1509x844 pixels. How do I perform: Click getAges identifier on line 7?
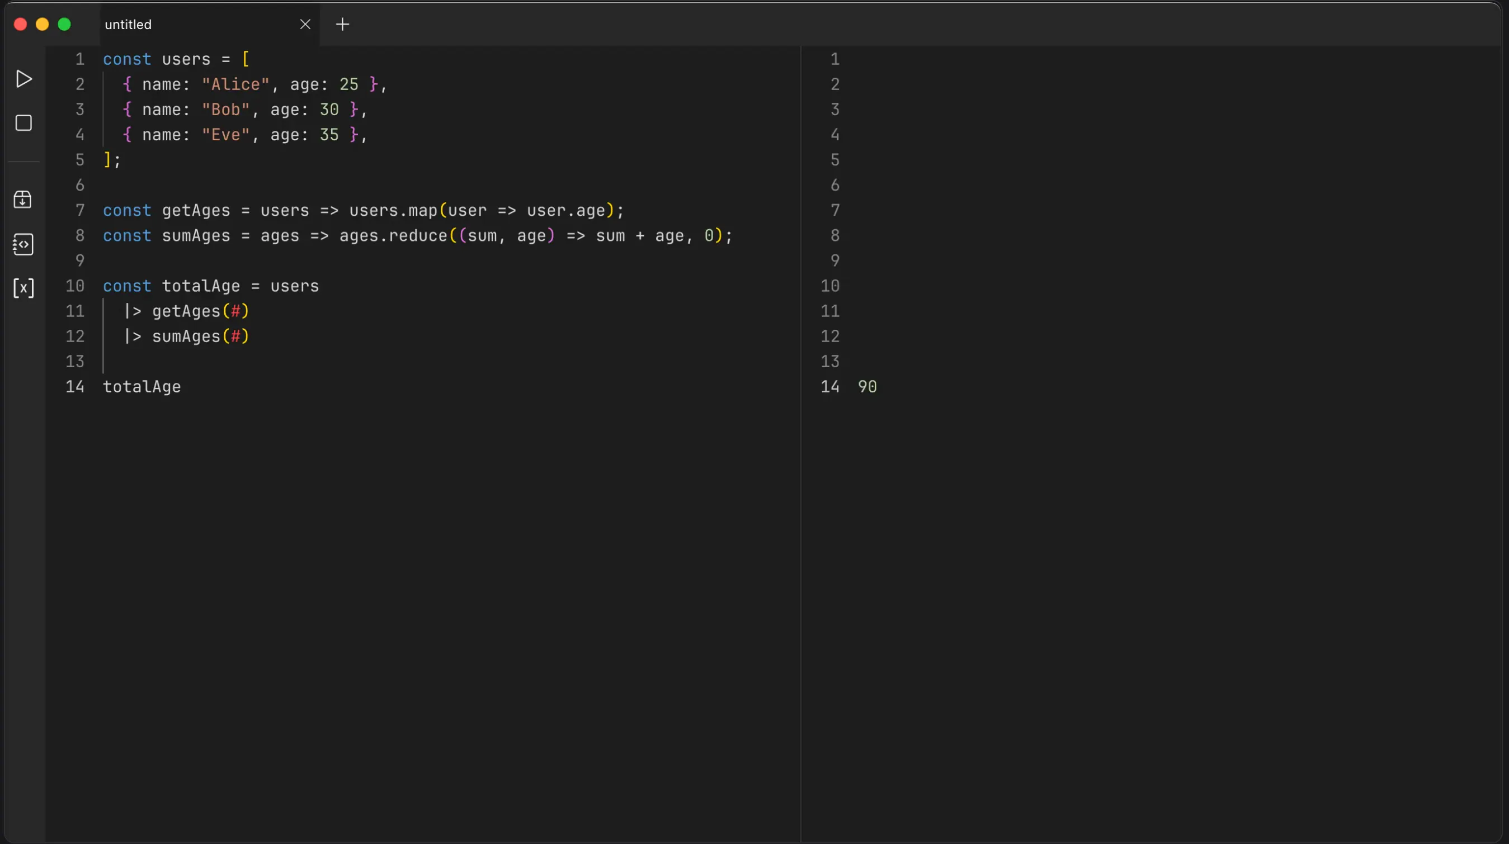pyautogui.click(x=196, y=211)
